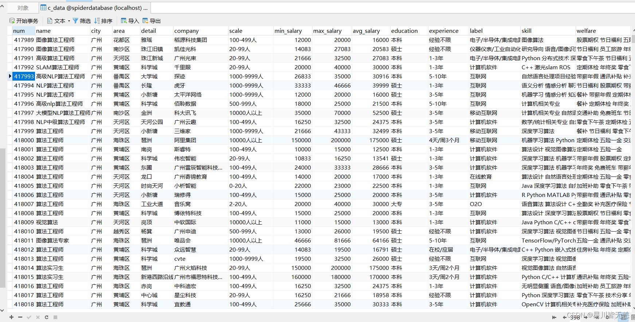Switch to grid view icon
Screen dimensions: 635x322
tap(624, 318)
